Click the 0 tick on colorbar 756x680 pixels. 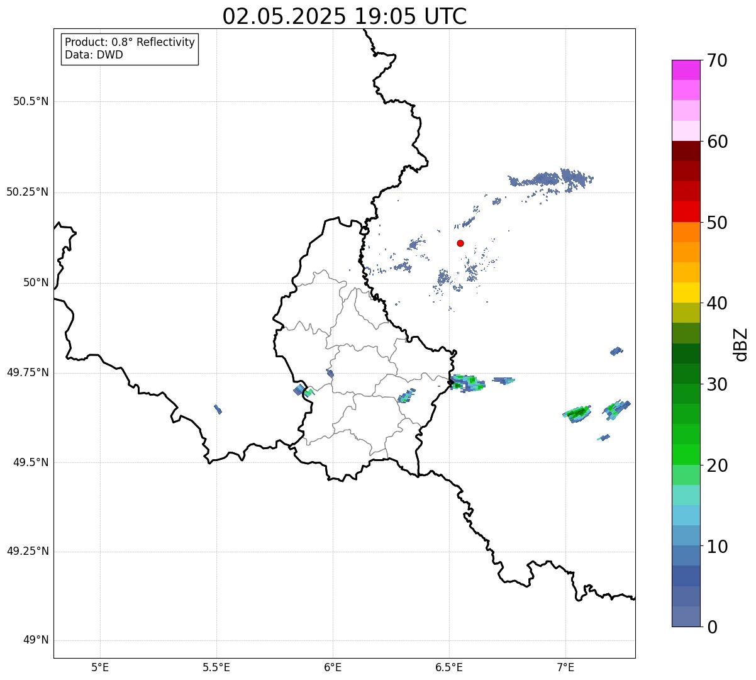[x=711, y=627]
